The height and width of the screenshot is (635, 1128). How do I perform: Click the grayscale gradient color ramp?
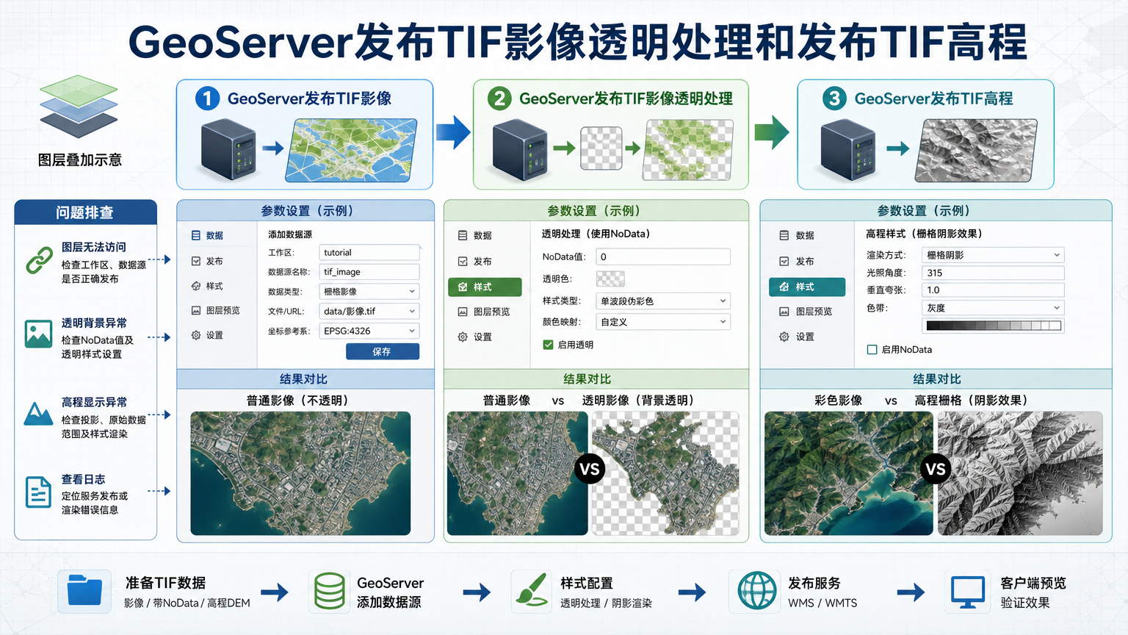(x=994, y=326)
